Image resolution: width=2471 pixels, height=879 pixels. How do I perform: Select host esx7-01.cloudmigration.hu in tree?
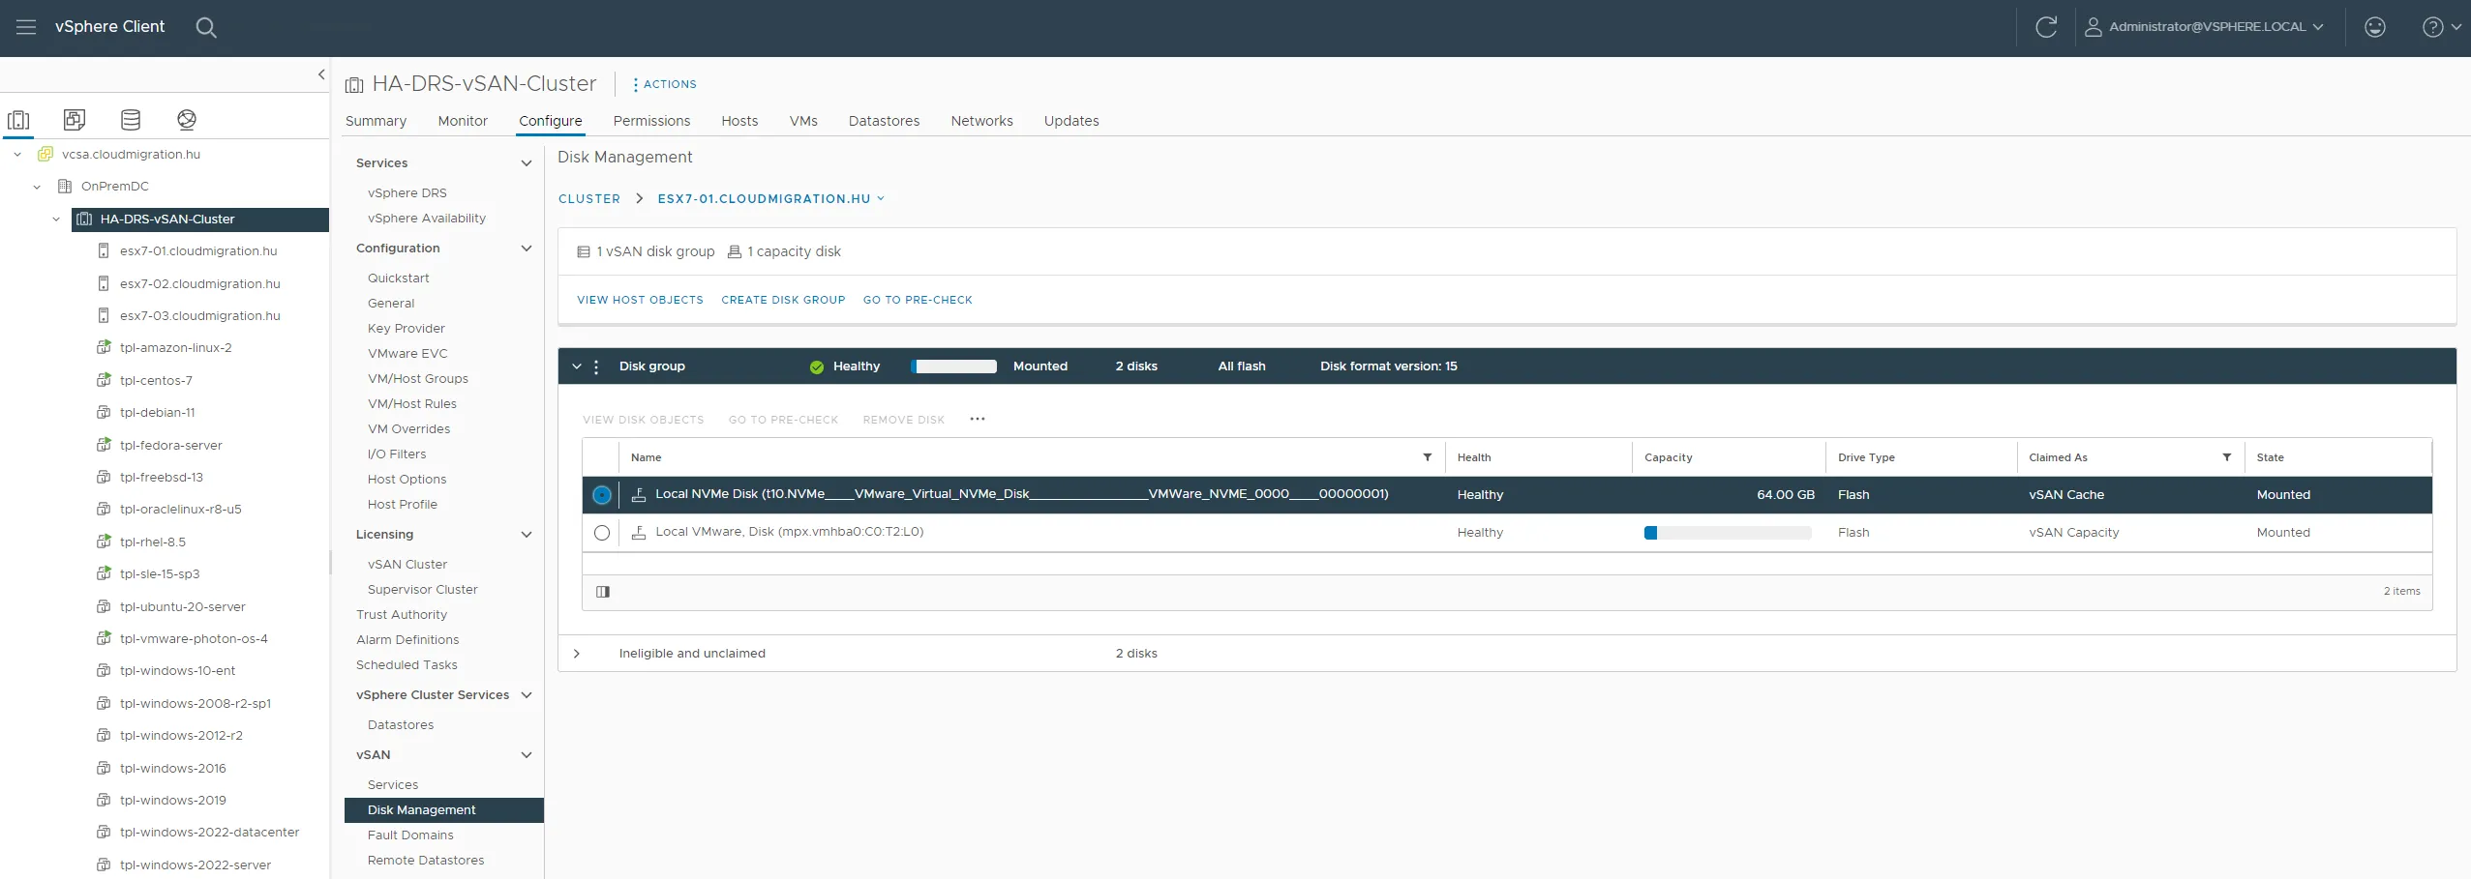[197, 251]
